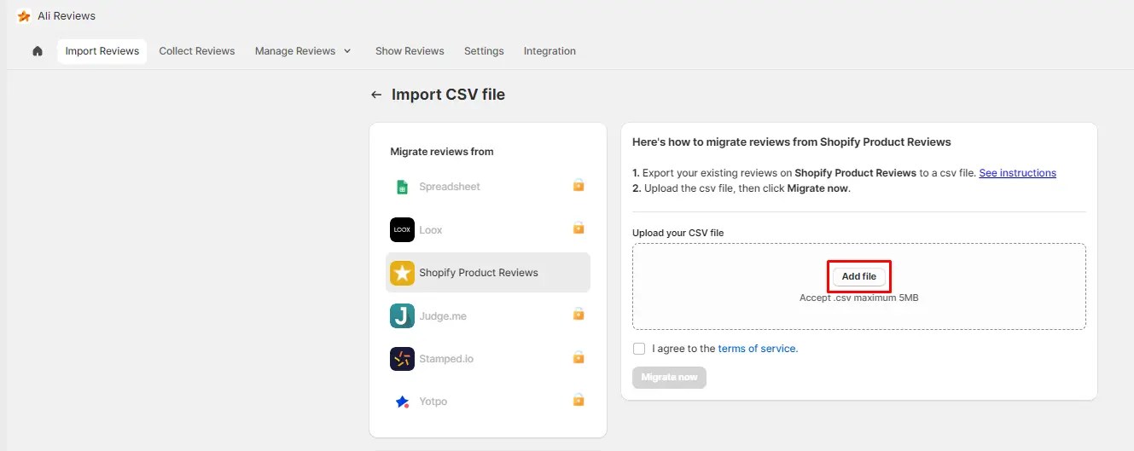Click the lock icon on Yotpo row
1134x451 pixels.
(579, 399)
